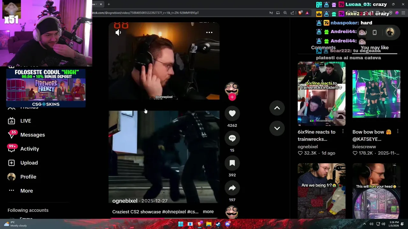The image size is (408, 229).
Task: Share the video using the arrow icon
Action: (232, 188)
